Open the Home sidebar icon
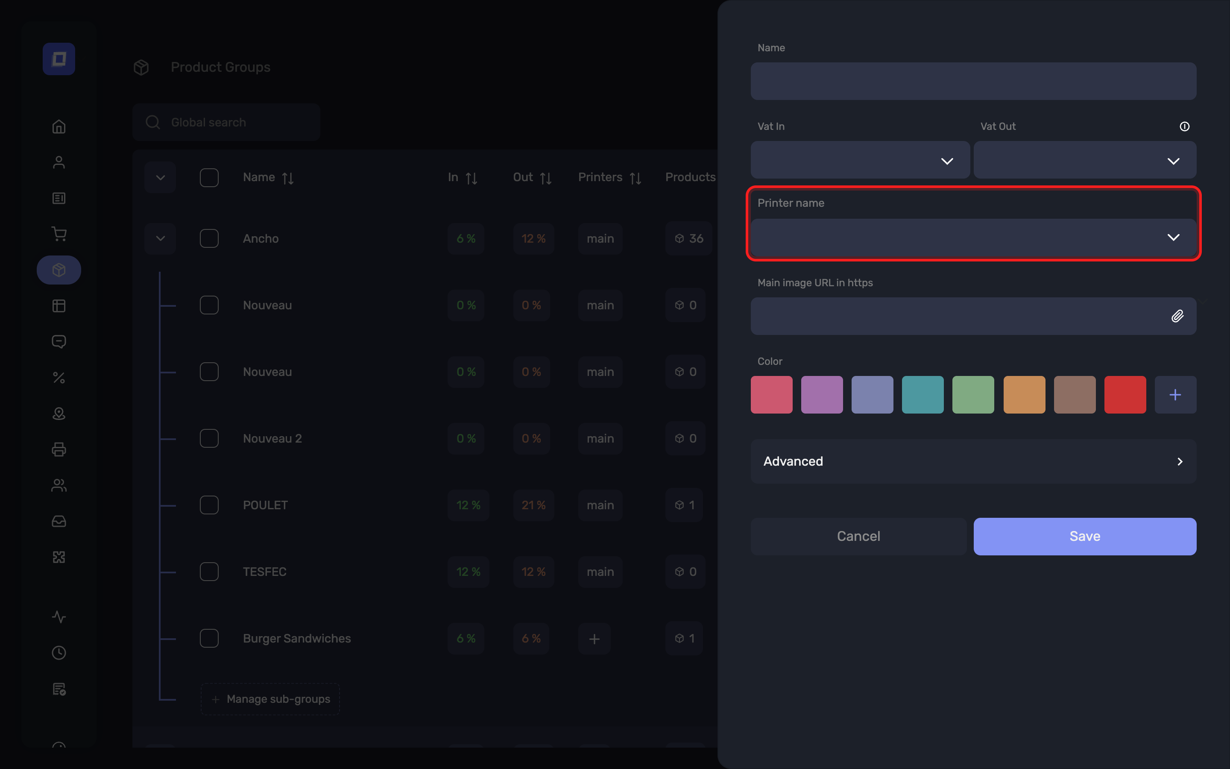Screen dimensions: 1230x769 tap(59, 126)
